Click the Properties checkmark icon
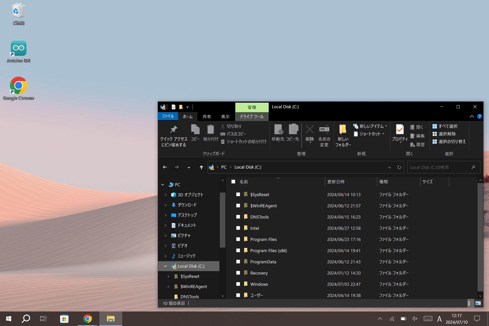The width and height of the screenshot is (489, 326). tap(400, 130)
